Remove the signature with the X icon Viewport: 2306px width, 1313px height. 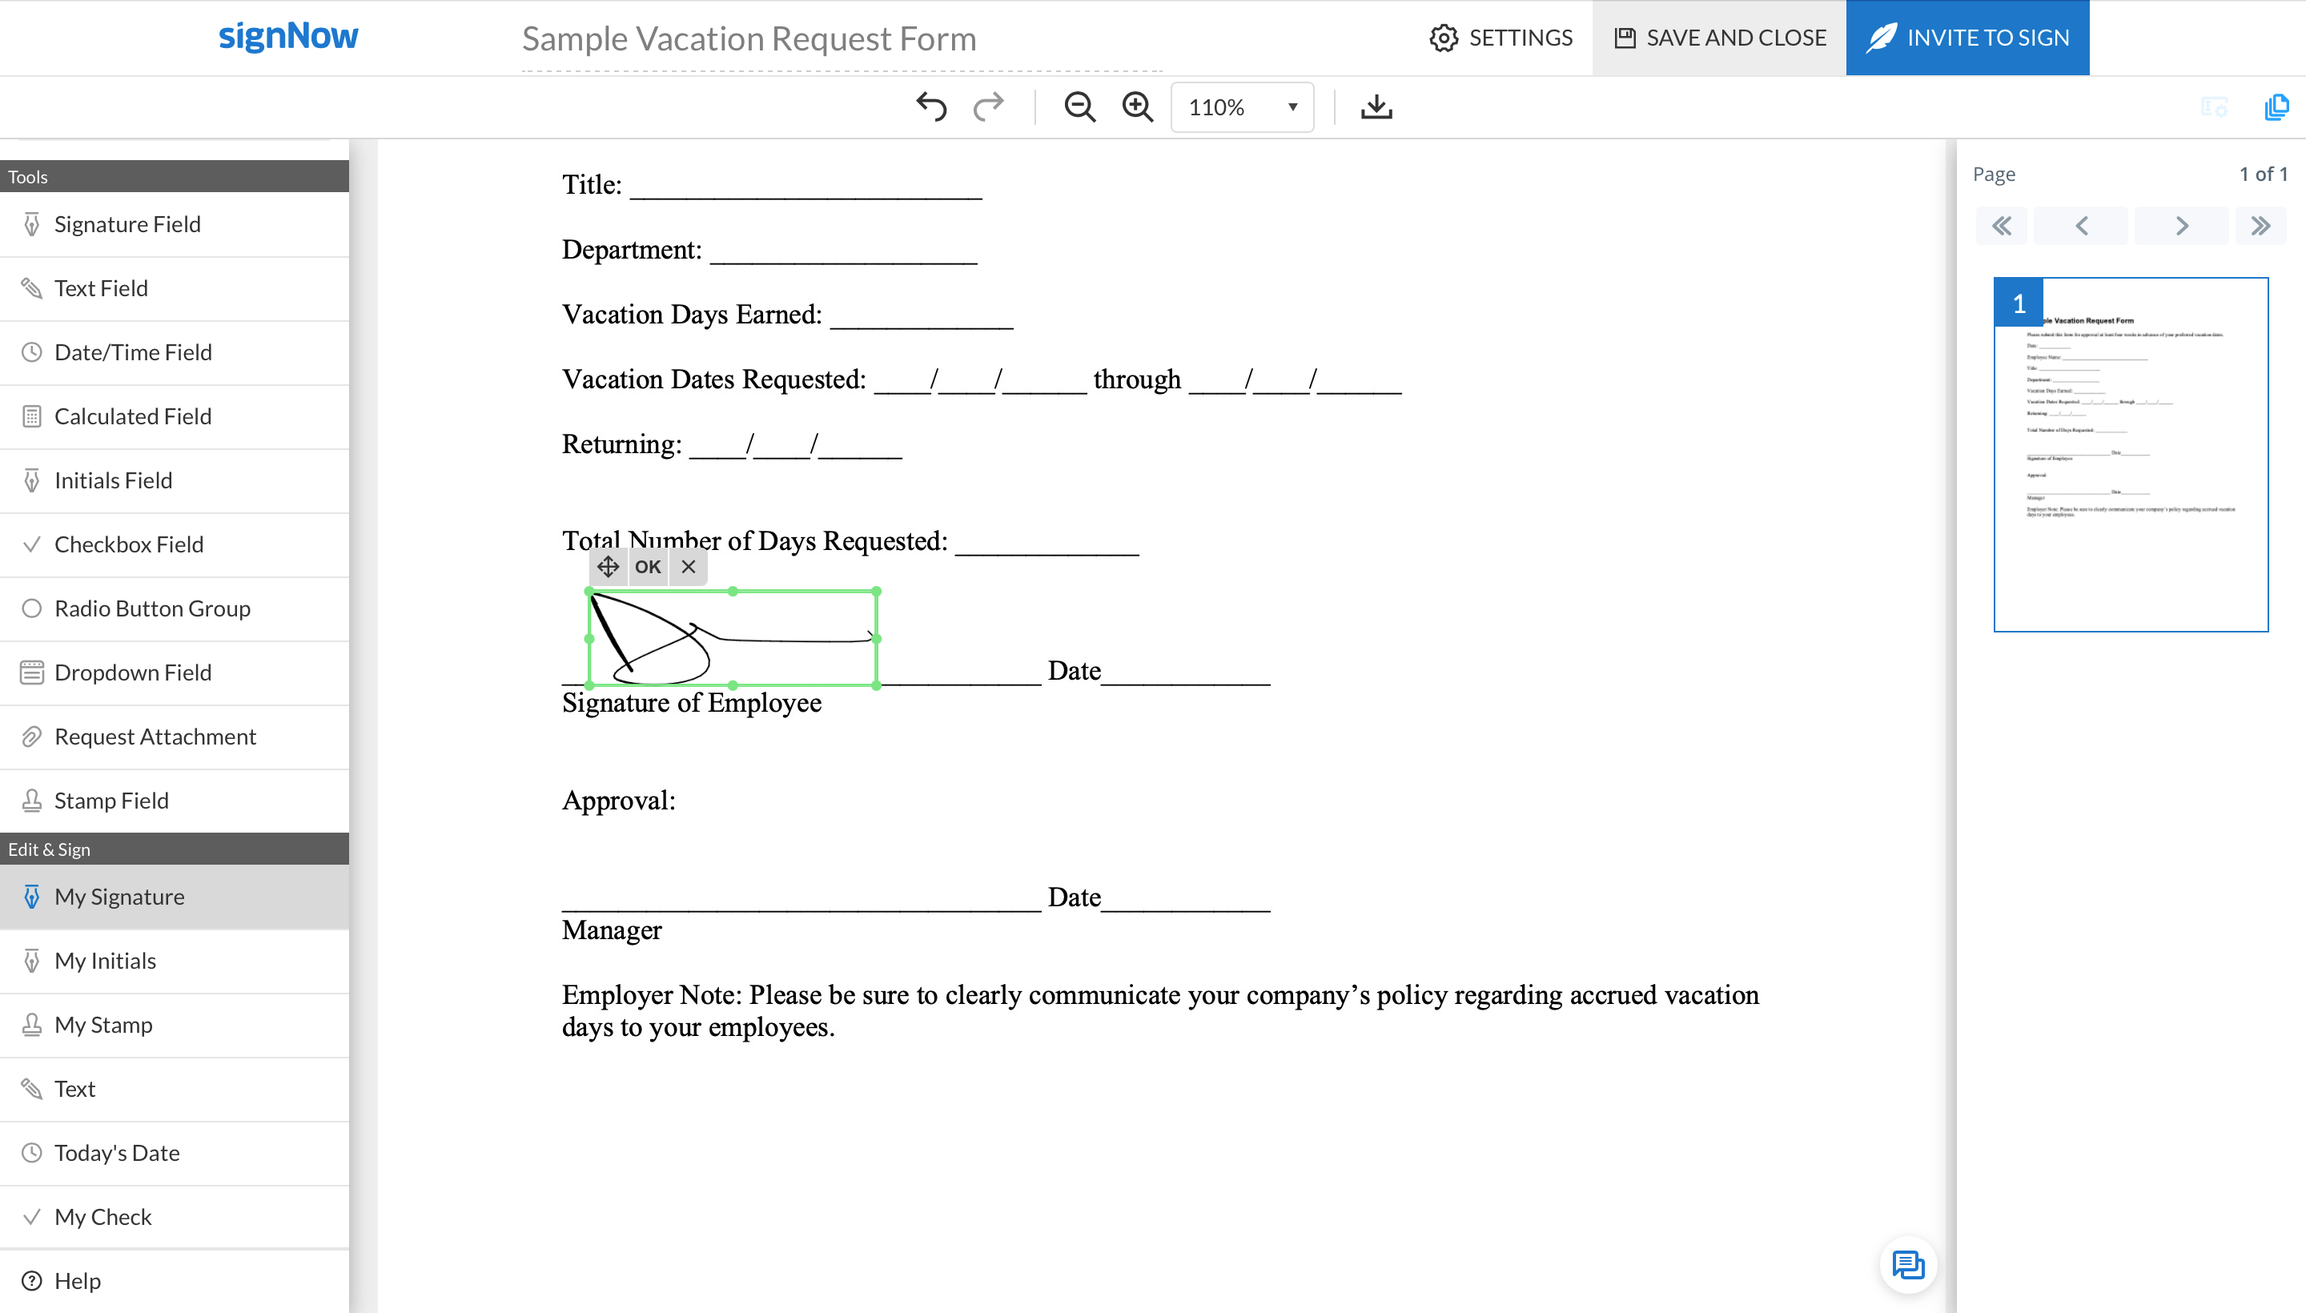[688, 566]
